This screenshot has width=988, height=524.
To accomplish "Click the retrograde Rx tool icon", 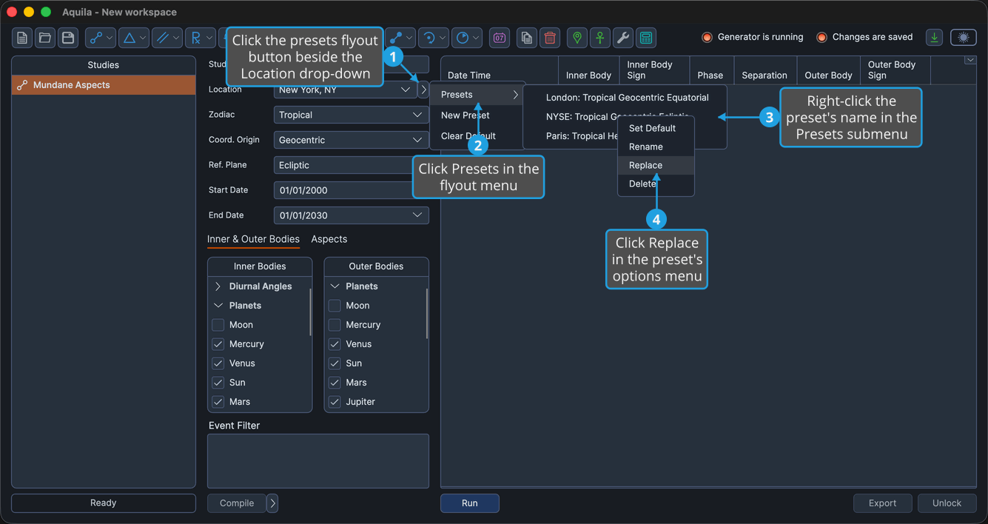I will (196, 38).
